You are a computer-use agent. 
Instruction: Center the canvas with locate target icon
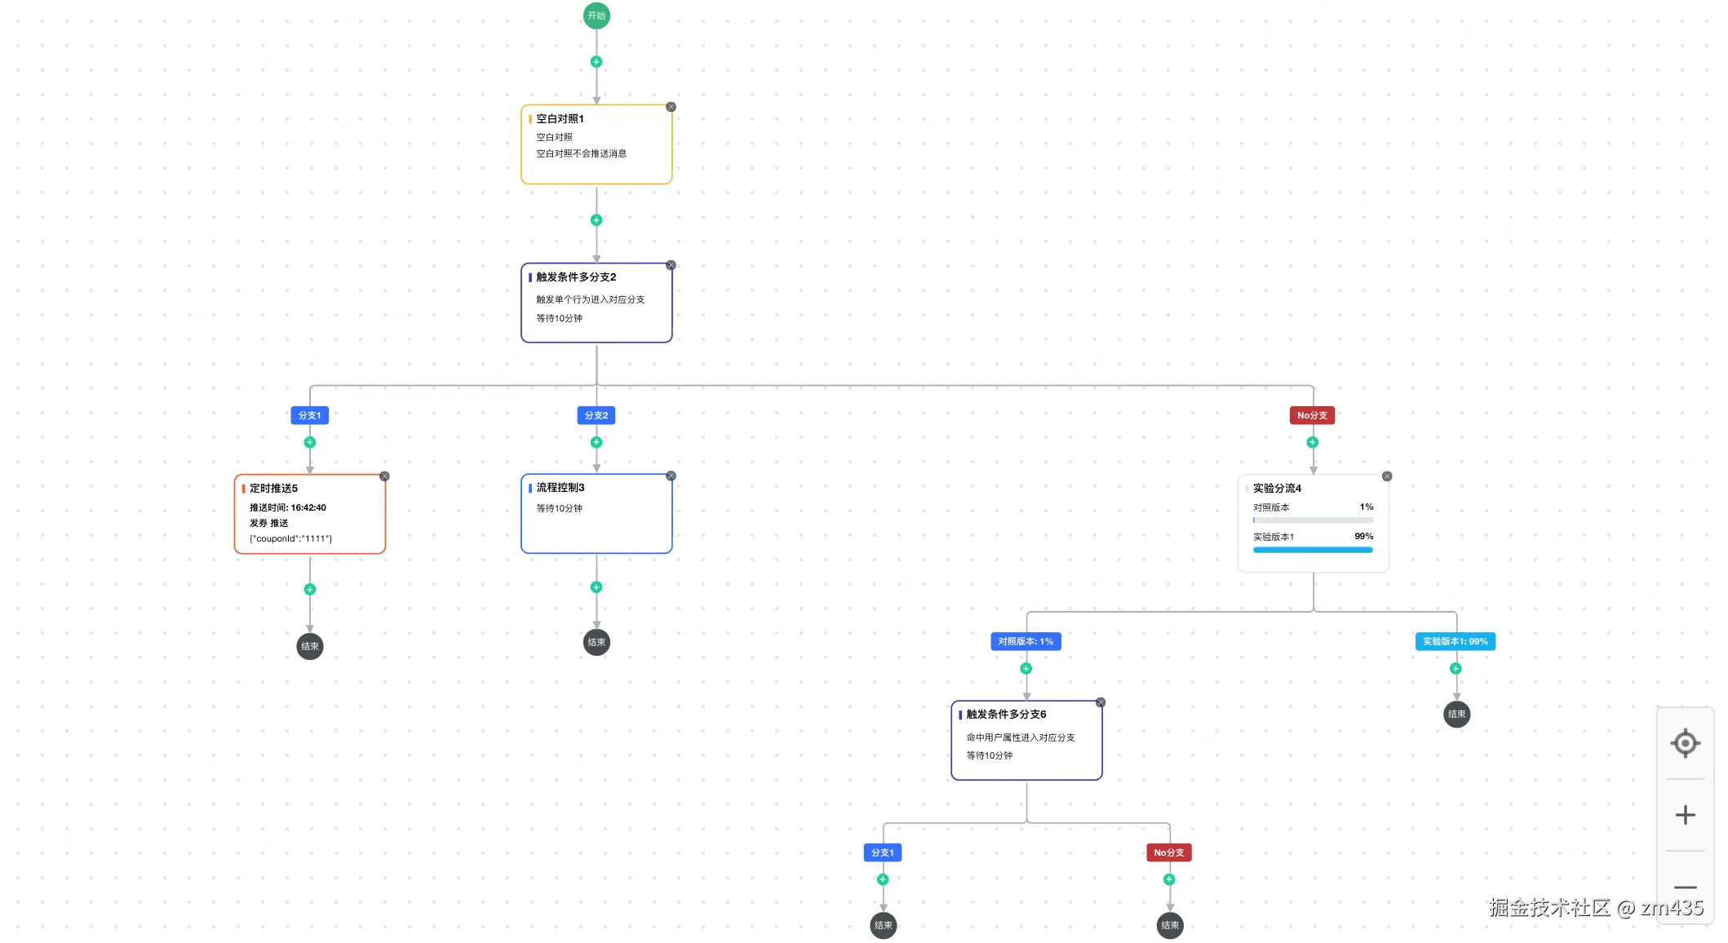(x=1685, y=743)
